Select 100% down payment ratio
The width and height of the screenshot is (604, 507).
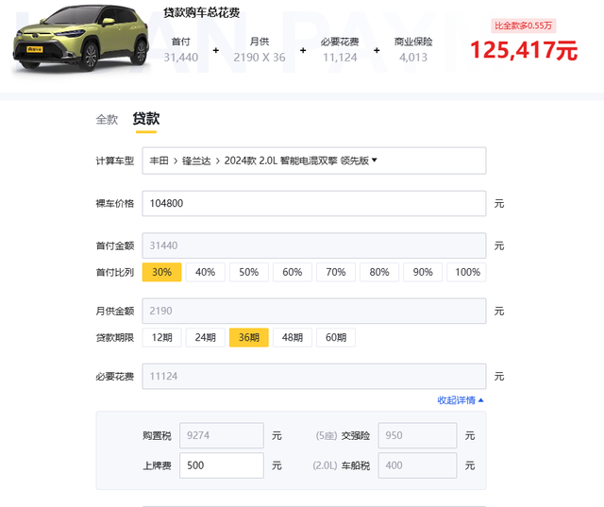pos(466,272)
